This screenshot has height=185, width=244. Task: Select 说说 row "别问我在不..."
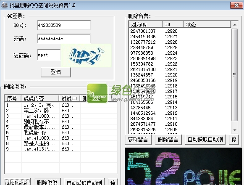[x=61, y=122]
